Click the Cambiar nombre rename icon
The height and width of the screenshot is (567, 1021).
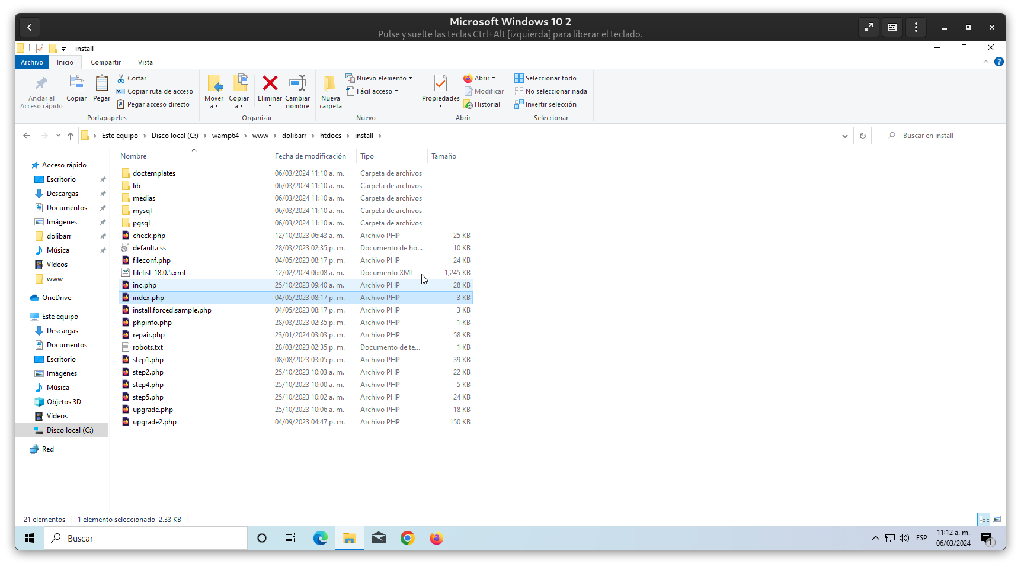297,83
